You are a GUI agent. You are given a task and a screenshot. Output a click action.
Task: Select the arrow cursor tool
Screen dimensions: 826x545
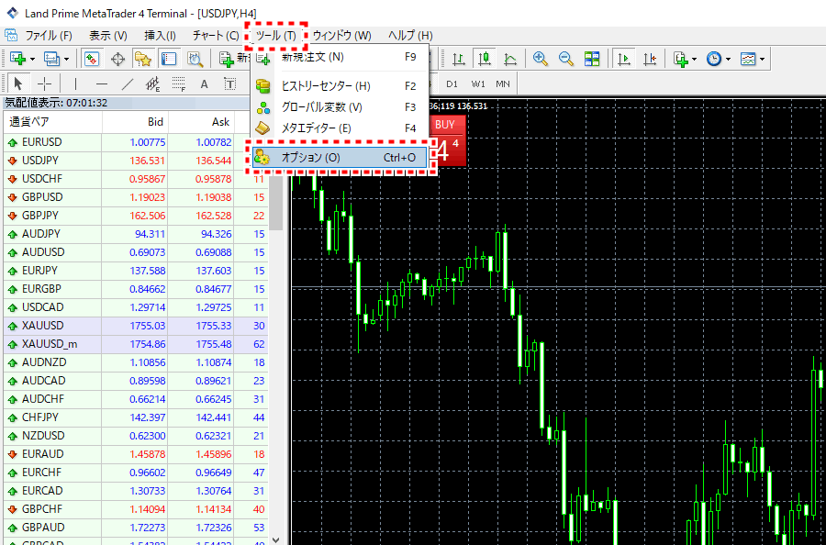pos(18,83)
